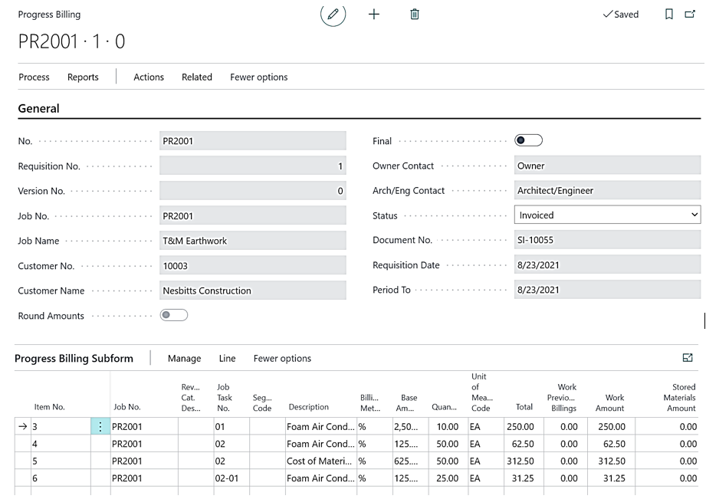Screen dimensions: 706x499
Task: Click Quantity cell showing 25.00
Action: [x=448, y=478]
